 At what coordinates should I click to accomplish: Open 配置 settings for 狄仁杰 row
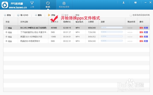point(146,28)
